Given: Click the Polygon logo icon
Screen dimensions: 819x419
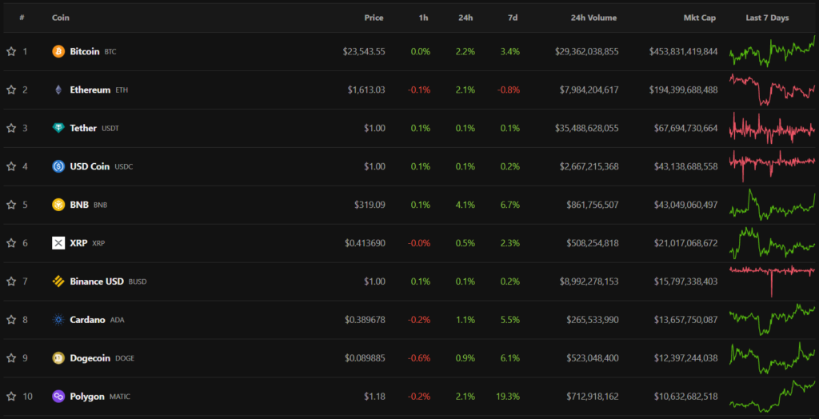Looking at the screenshot, I should (x=58, y=397).
